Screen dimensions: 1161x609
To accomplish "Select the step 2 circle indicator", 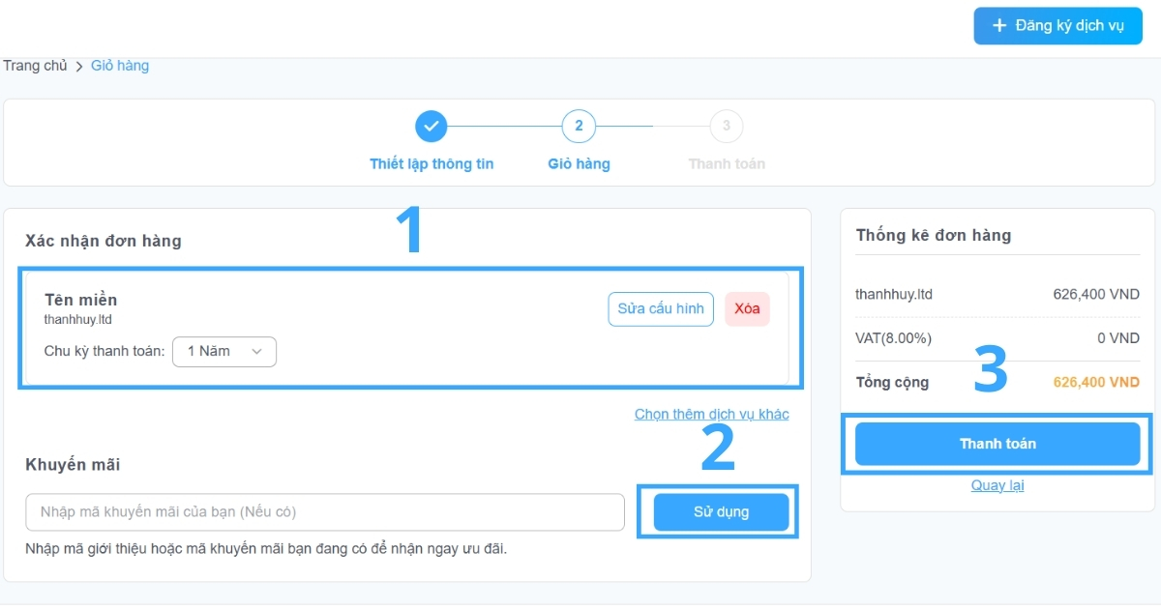I will 579,126.
